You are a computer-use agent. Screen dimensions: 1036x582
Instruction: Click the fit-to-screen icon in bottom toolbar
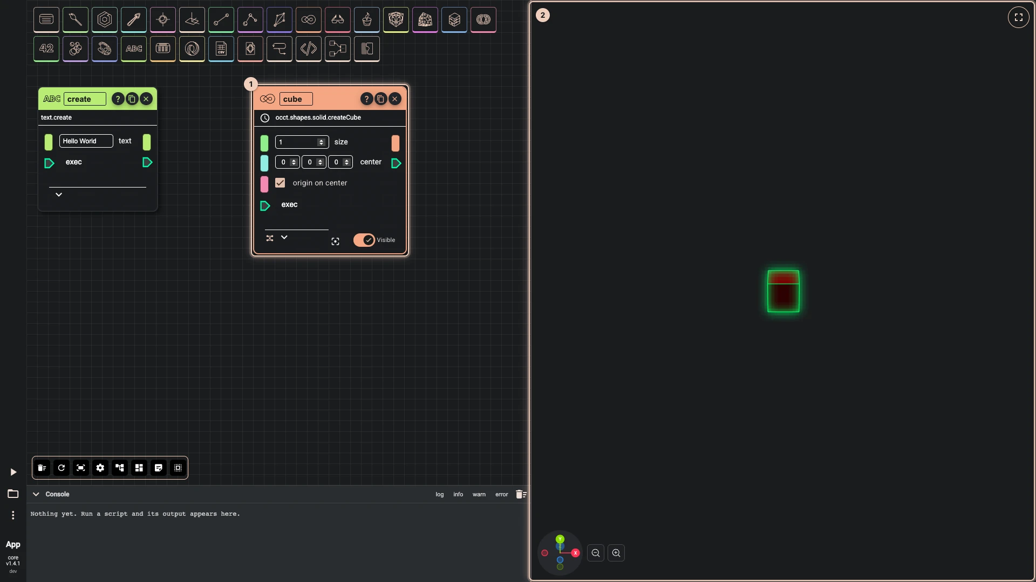pyautogui.click(x=81, y=468)
